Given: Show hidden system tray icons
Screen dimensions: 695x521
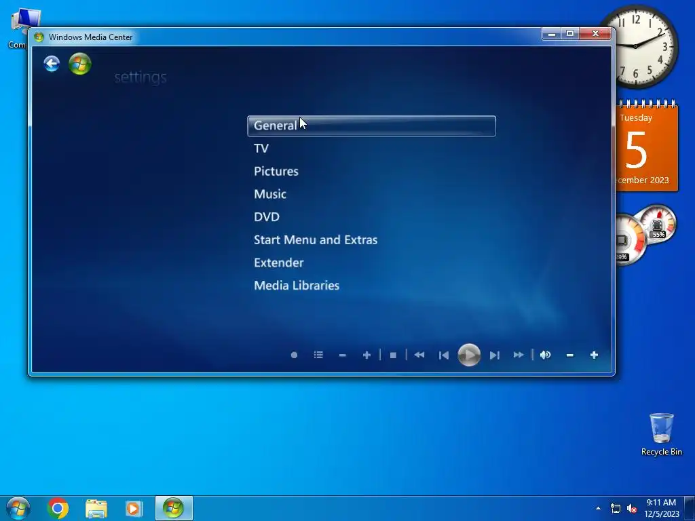Looking at the screenshot, I should [598, 508].
